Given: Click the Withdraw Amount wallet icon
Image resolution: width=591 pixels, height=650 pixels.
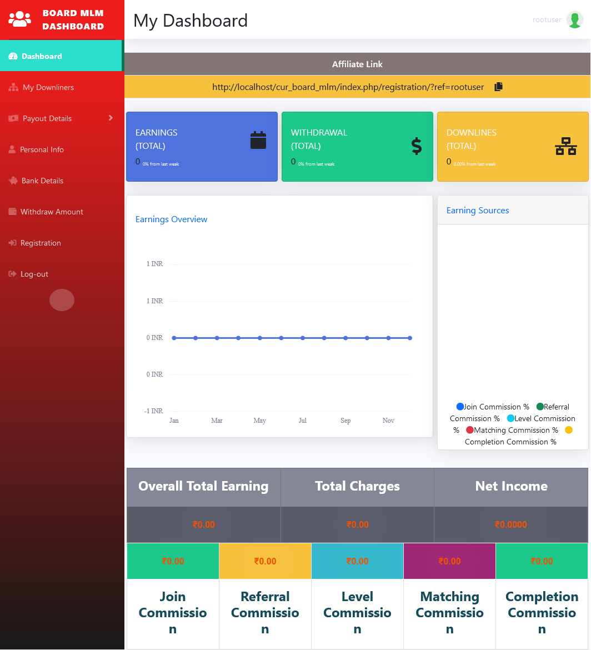Looking at the screenshot, I should point(12,212).
